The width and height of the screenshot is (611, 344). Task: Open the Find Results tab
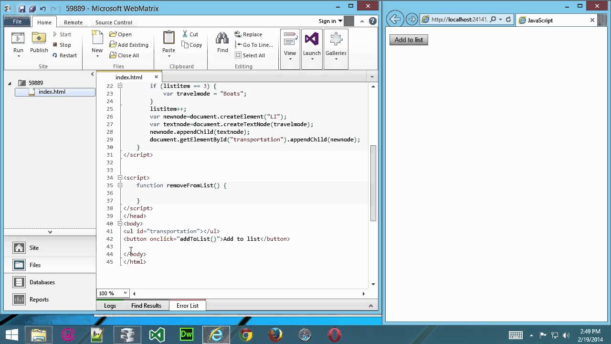(x=146, y=306)
